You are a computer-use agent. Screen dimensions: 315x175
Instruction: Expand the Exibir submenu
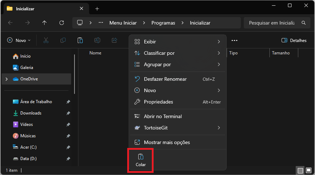point(177,42)
